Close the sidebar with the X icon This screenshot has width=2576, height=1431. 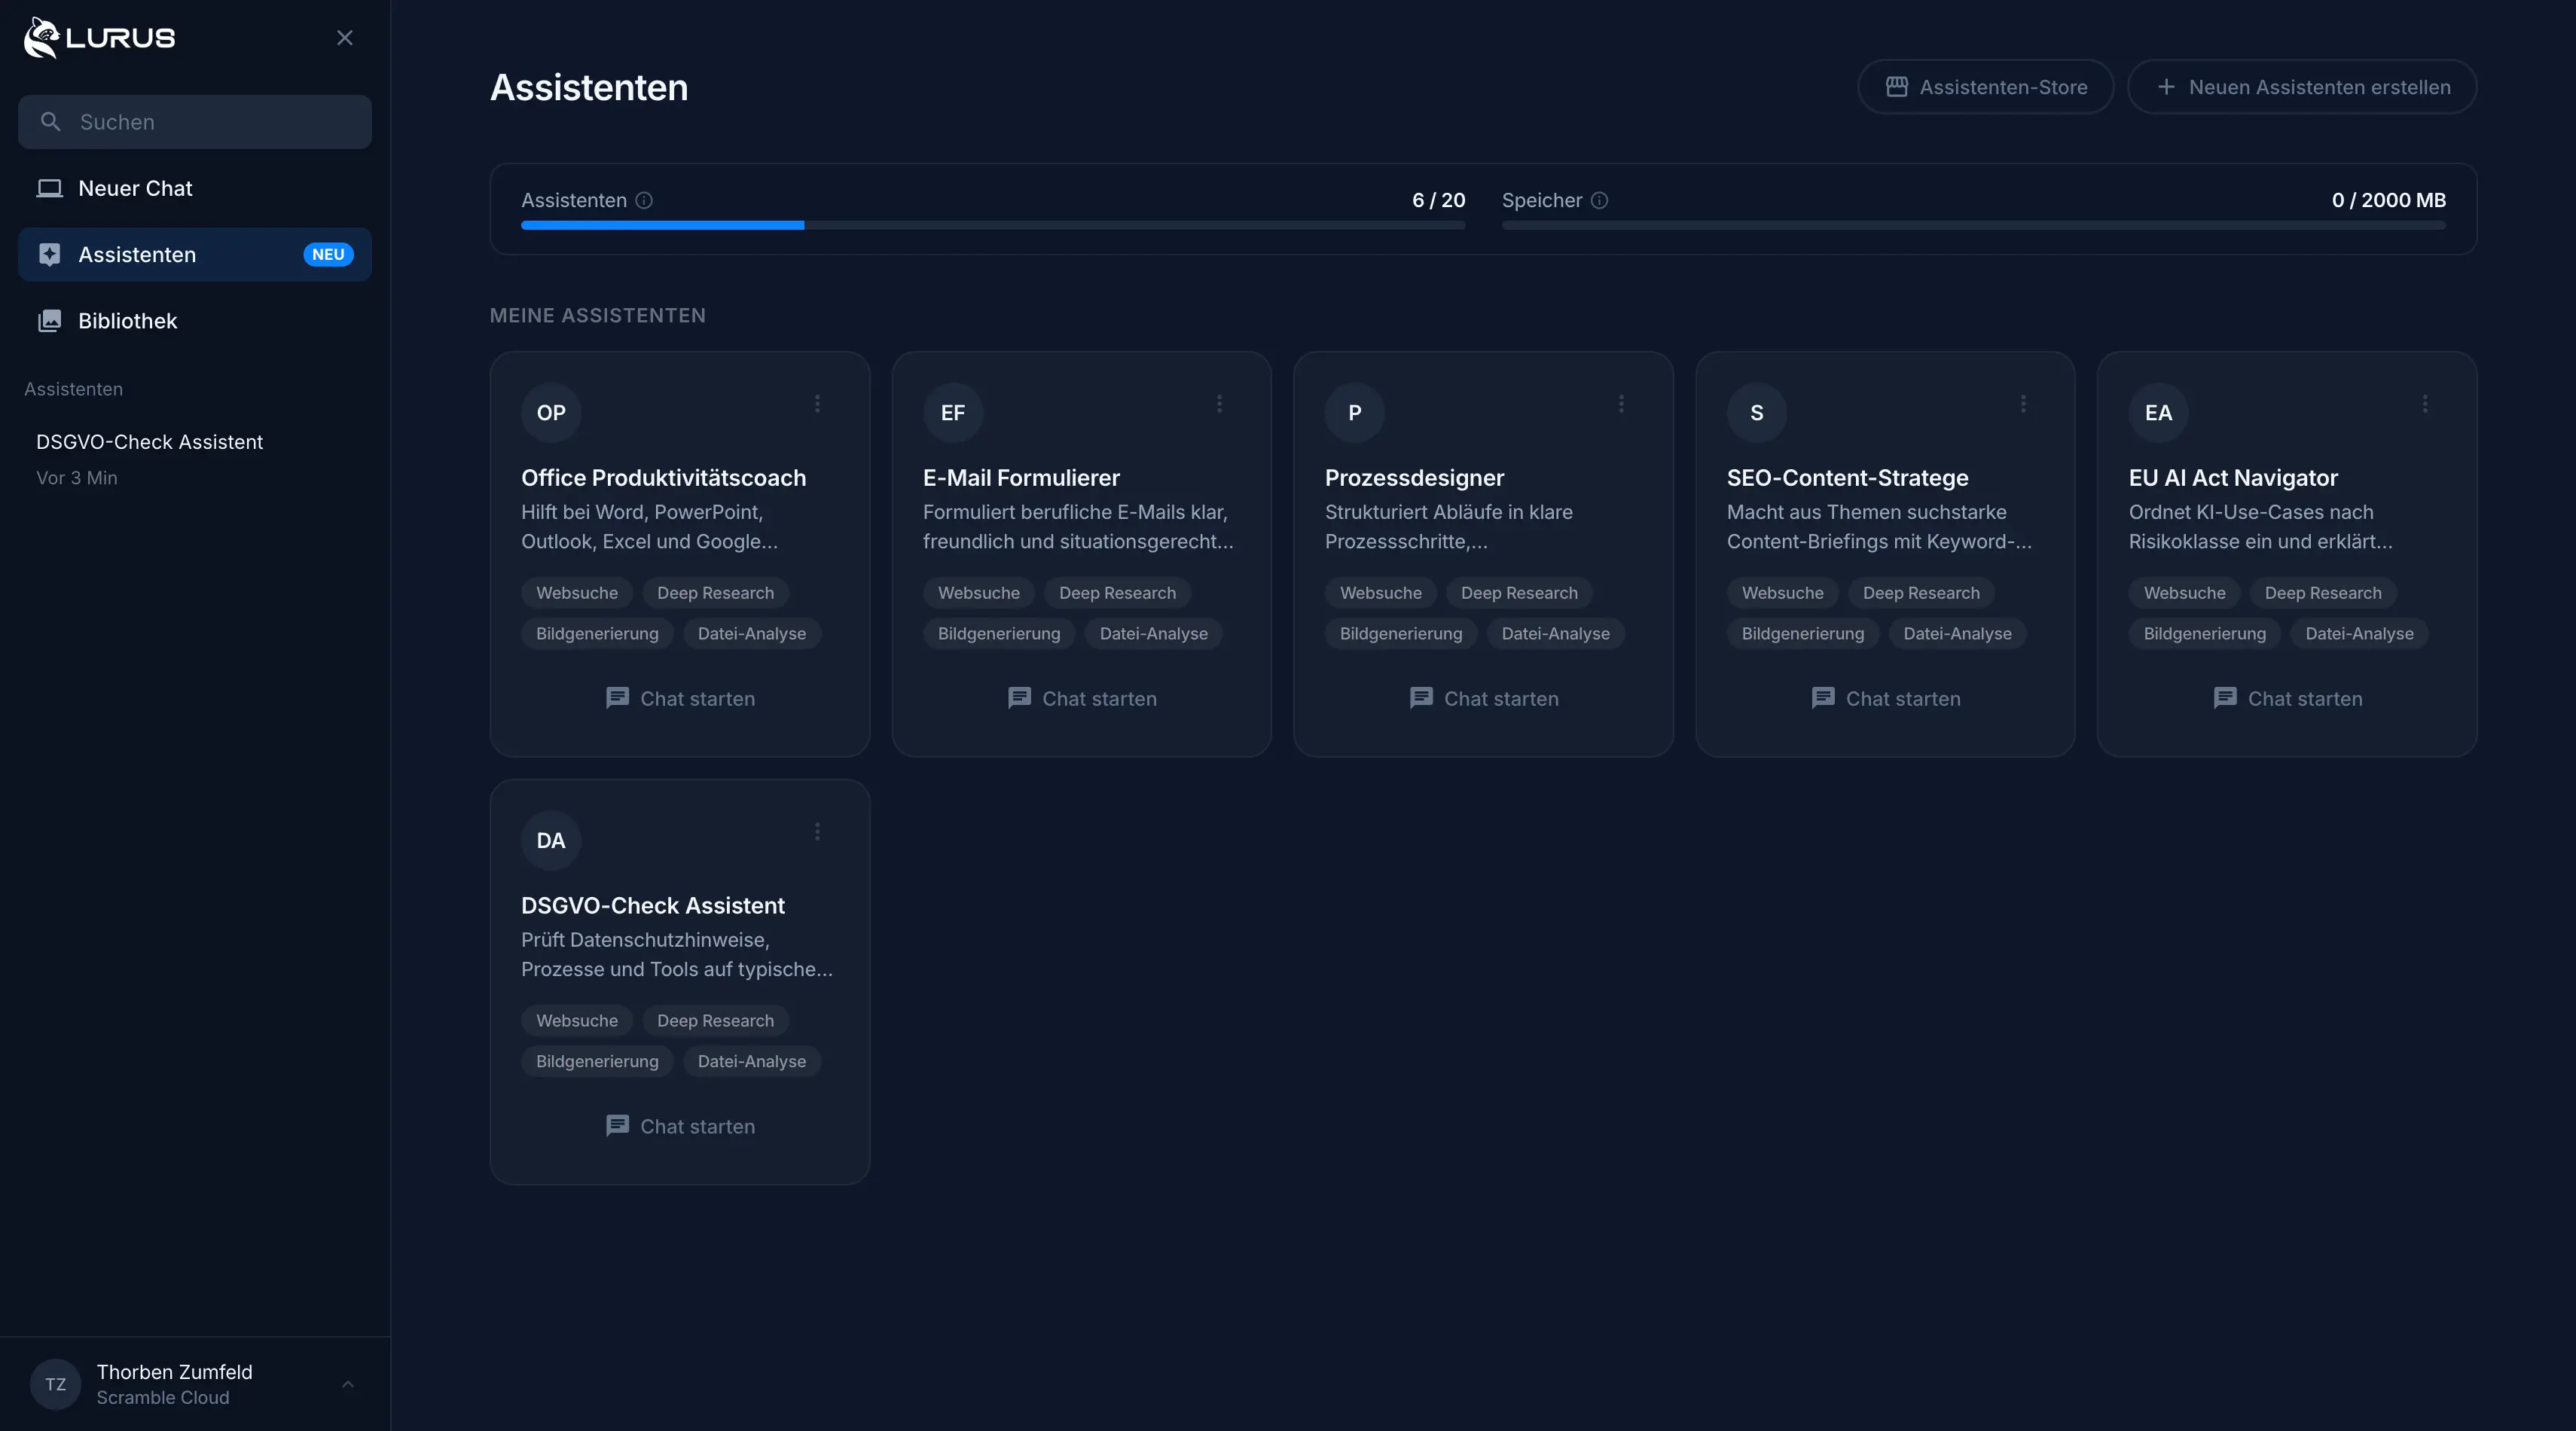tap(345, 38)
